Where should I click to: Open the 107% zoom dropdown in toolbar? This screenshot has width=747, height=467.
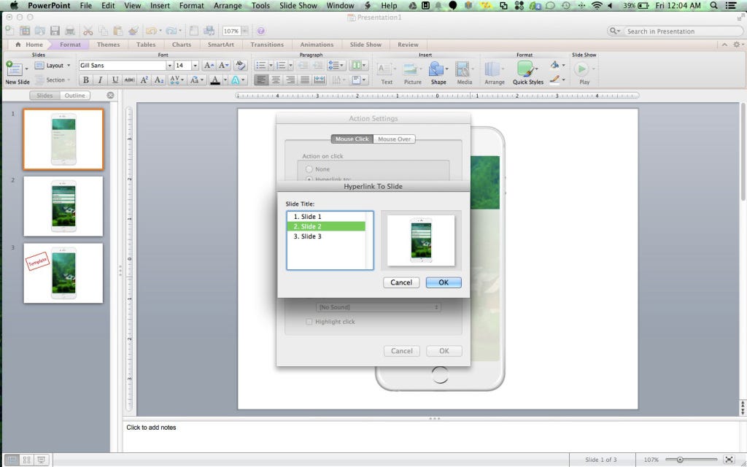(x=244, y=31)
